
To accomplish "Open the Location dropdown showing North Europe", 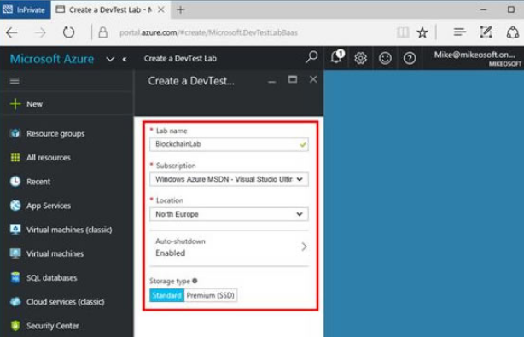I will pyautogui.click(x=229, y=214).
